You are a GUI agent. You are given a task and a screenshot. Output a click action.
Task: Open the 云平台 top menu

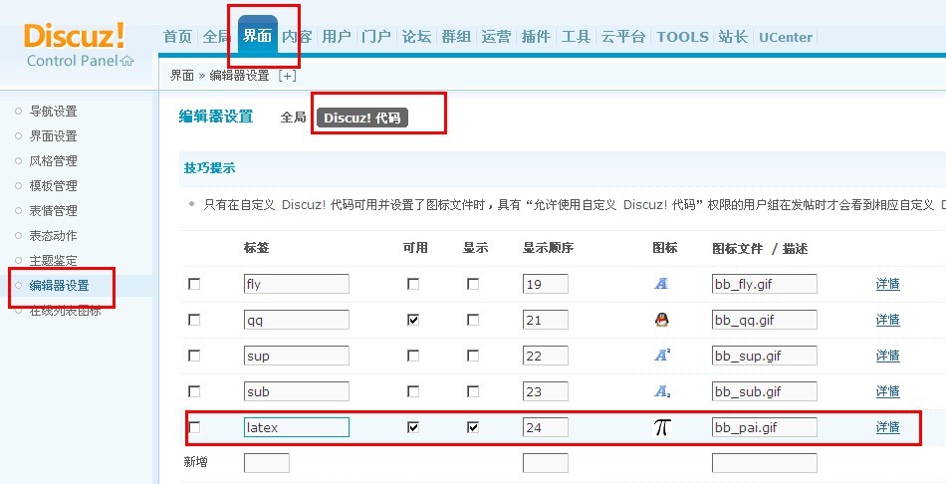(623, 37)
